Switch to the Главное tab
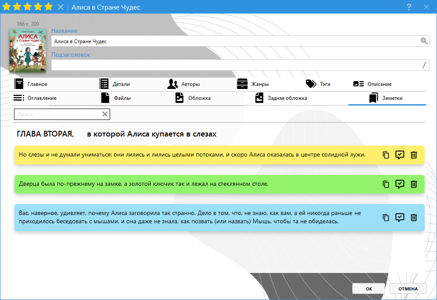Image resolution: width=437 pixels, height=300 pixels. [31, 84]
